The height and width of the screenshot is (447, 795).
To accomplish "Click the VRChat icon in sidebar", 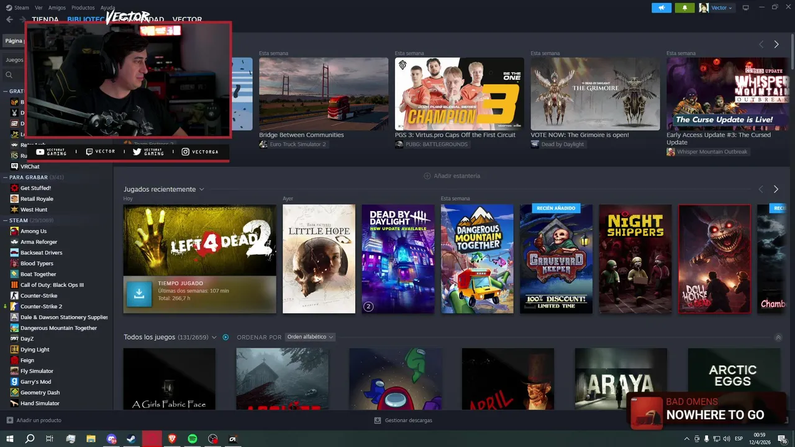I will click(x=15, y=166).
